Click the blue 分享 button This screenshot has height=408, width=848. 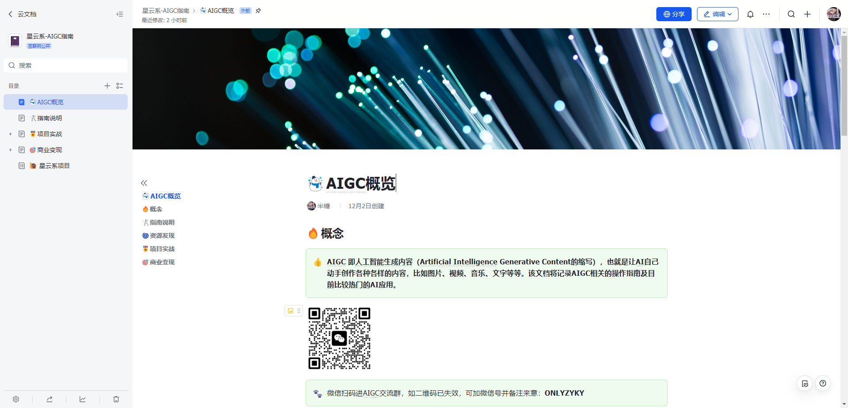point(674,14)
